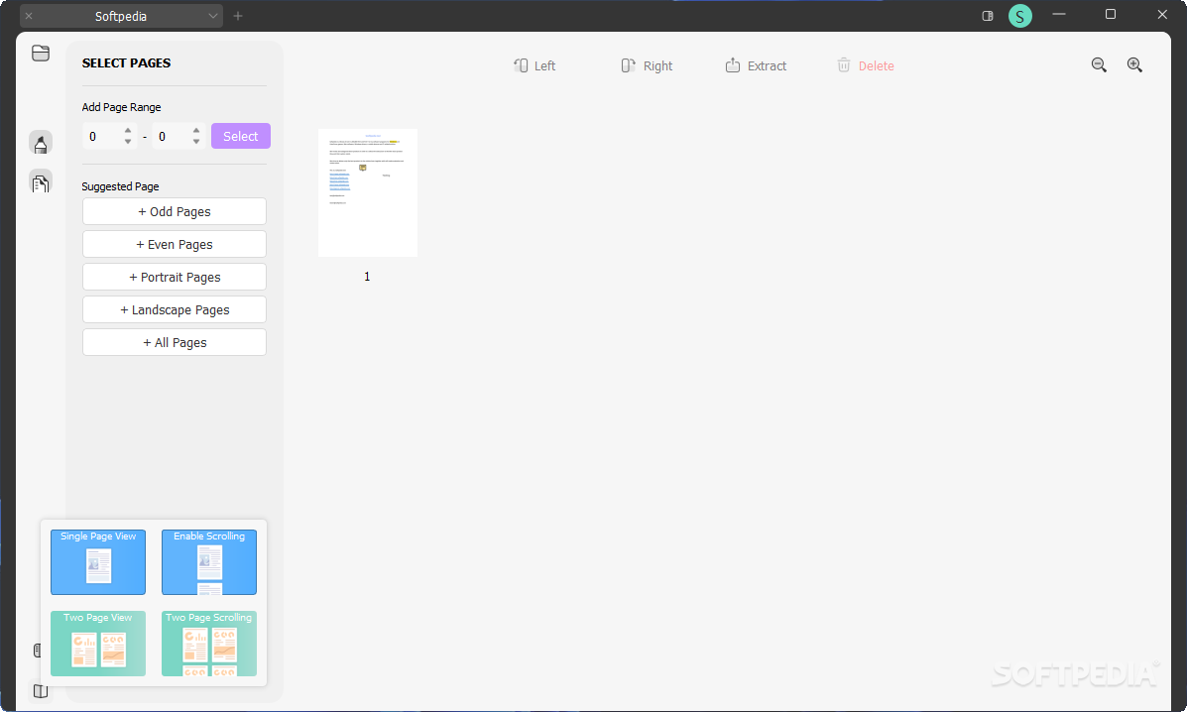Minimize the application window
This screenshot has height=712, width=1187.
(x=1059, y=14)
